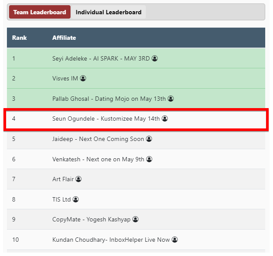Click the user icon beside Venkatesh entry
The image size is (273, 256).
149,159
